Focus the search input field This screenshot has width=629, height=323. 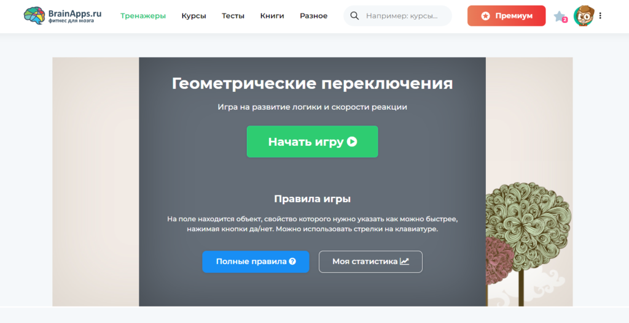click(x=402, y=16)
